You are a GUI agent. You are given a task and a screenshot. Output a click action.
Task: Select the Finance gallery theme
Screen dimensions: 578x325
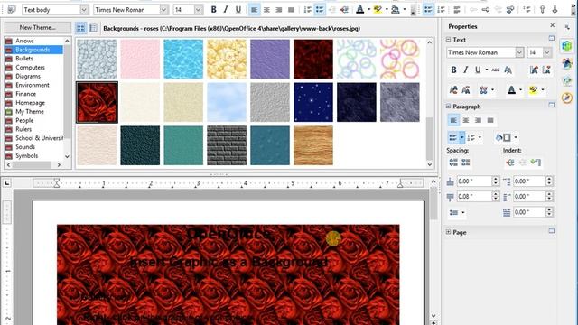[25, 94]
